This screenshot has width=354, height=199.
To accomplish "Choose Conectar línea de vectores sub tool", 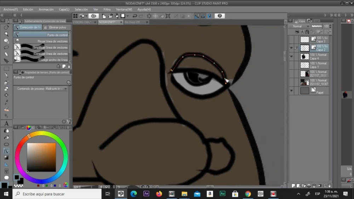I will [41, 54].
